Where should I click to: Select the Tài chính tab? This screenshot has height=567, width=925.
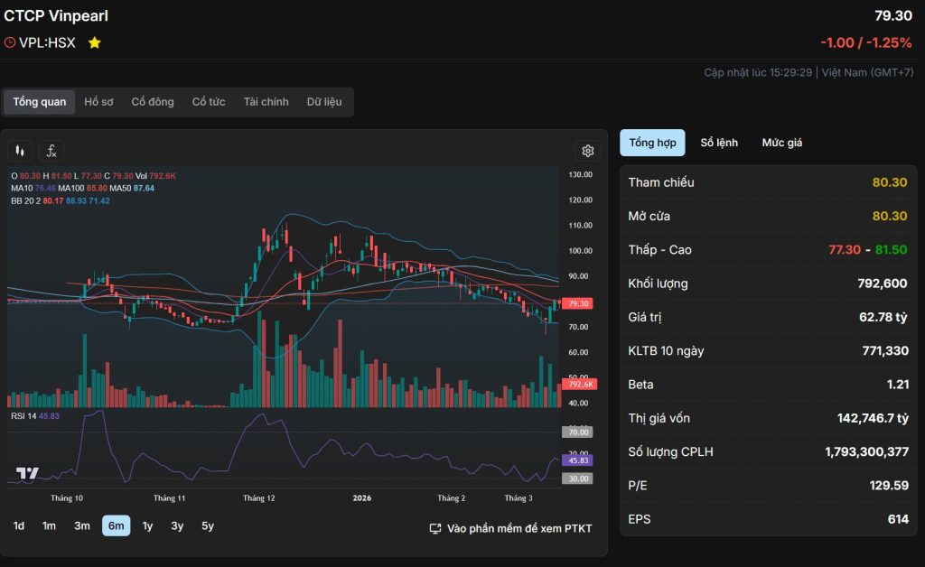266,102
